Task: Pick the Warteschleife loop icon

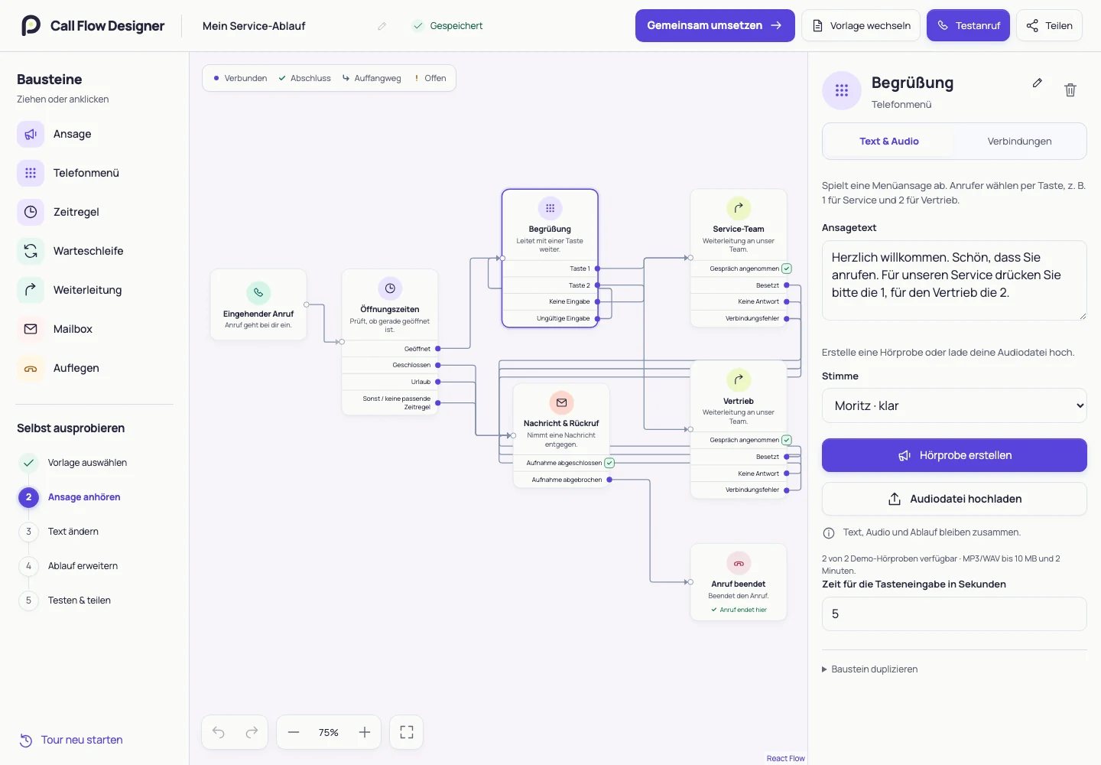Action: click(31, 251)
